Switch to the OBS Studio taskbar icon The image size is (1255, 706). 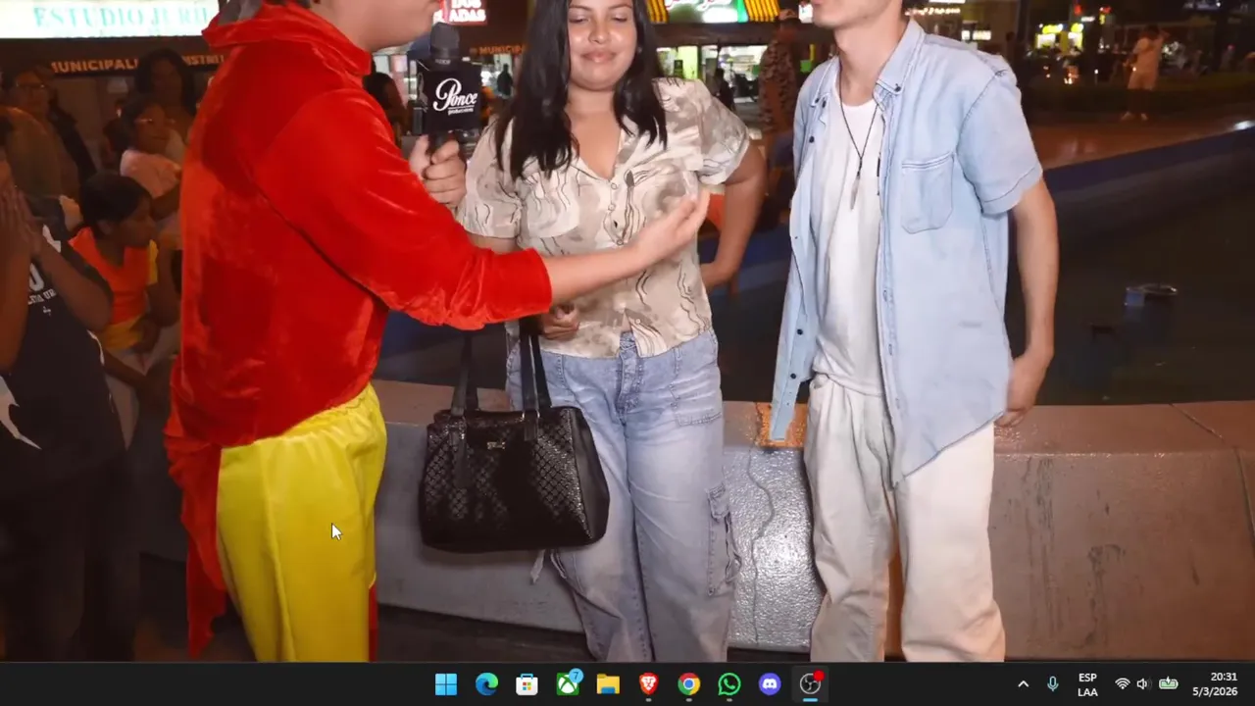click(x=811, y=683)
